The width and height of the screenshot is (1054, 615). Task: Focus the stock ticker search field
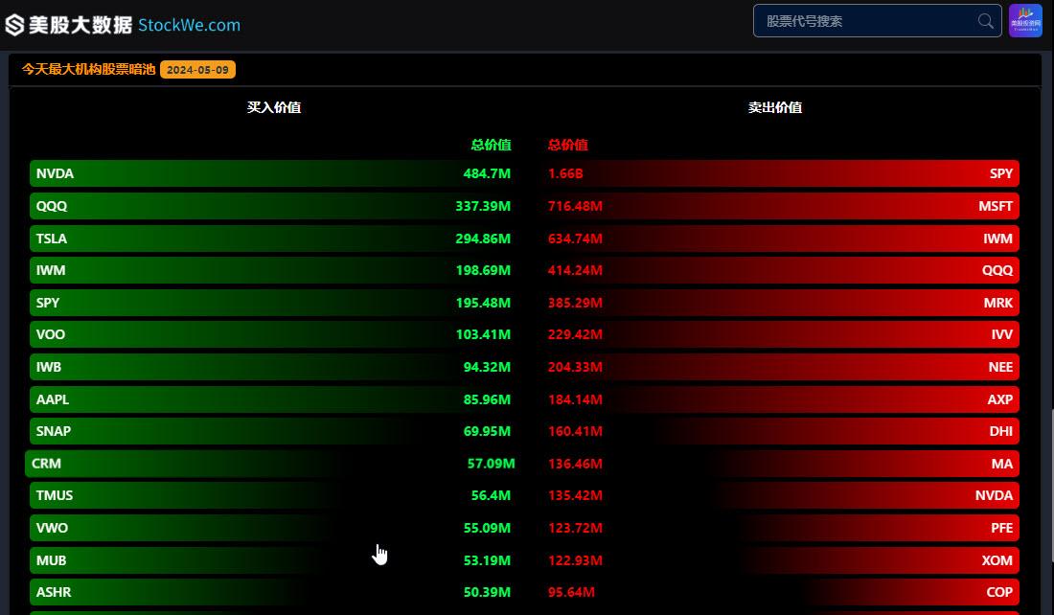877,21
